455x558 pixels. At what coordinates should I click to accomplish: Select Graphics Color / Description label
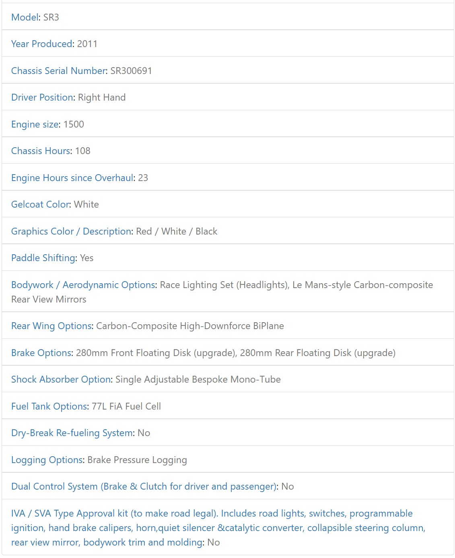coord(71,231)
